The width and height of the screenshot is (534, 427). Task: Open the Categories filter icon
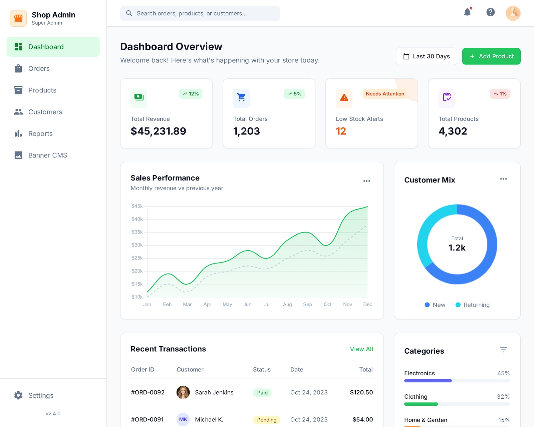point(503,350)
